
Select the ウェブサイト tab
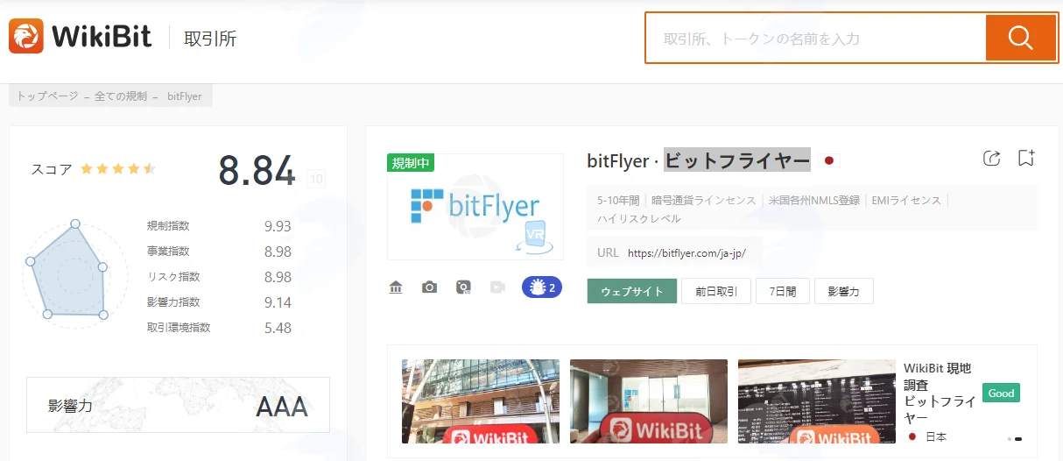pyautogui.click(x=632, y=291)
